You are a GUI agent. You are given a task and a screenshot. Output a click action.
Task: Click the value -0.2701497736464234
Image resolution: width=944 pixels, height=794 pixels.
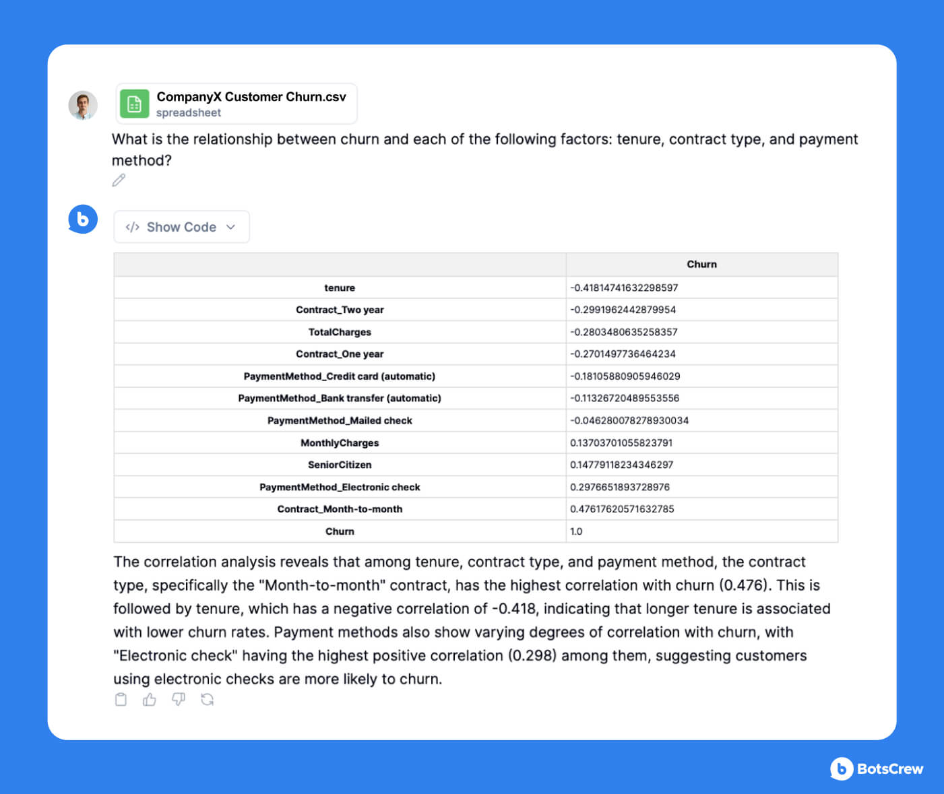click(x=623, y=354)
